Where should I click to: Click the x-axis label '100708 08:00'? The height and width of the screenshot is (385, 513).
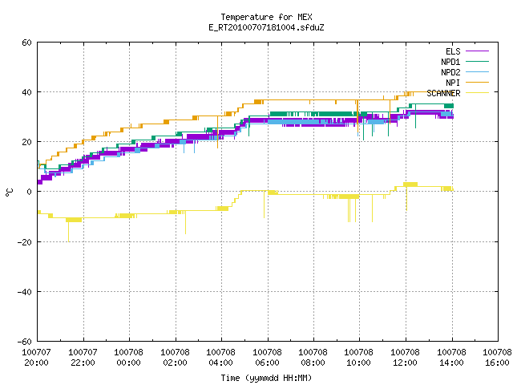[x=313, y=358]
